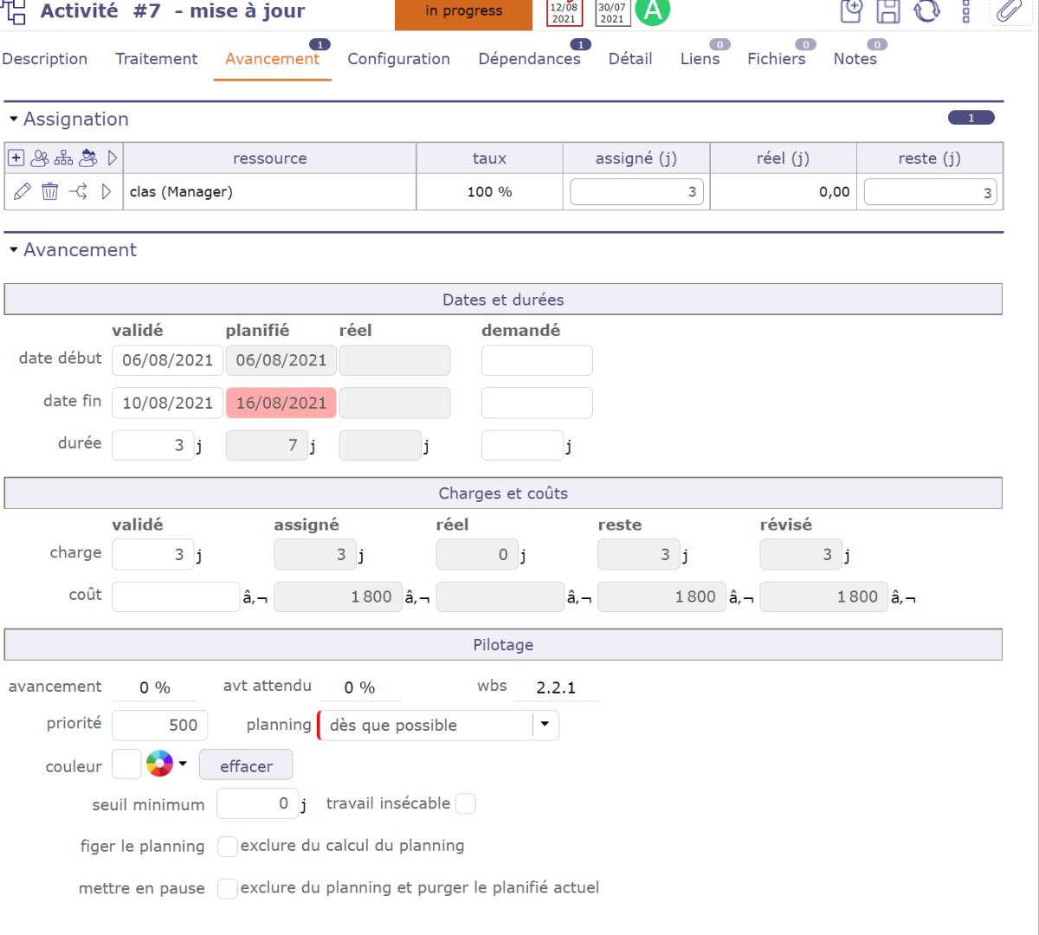
Task: Tick the mettre en pause checkbox
Action: (227, 888)
